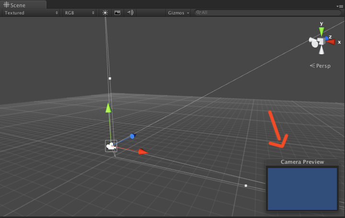This screenshot has width=345, height=218.
Task: Click the lower-right frustum handle square
Action: tap(246, 186)
